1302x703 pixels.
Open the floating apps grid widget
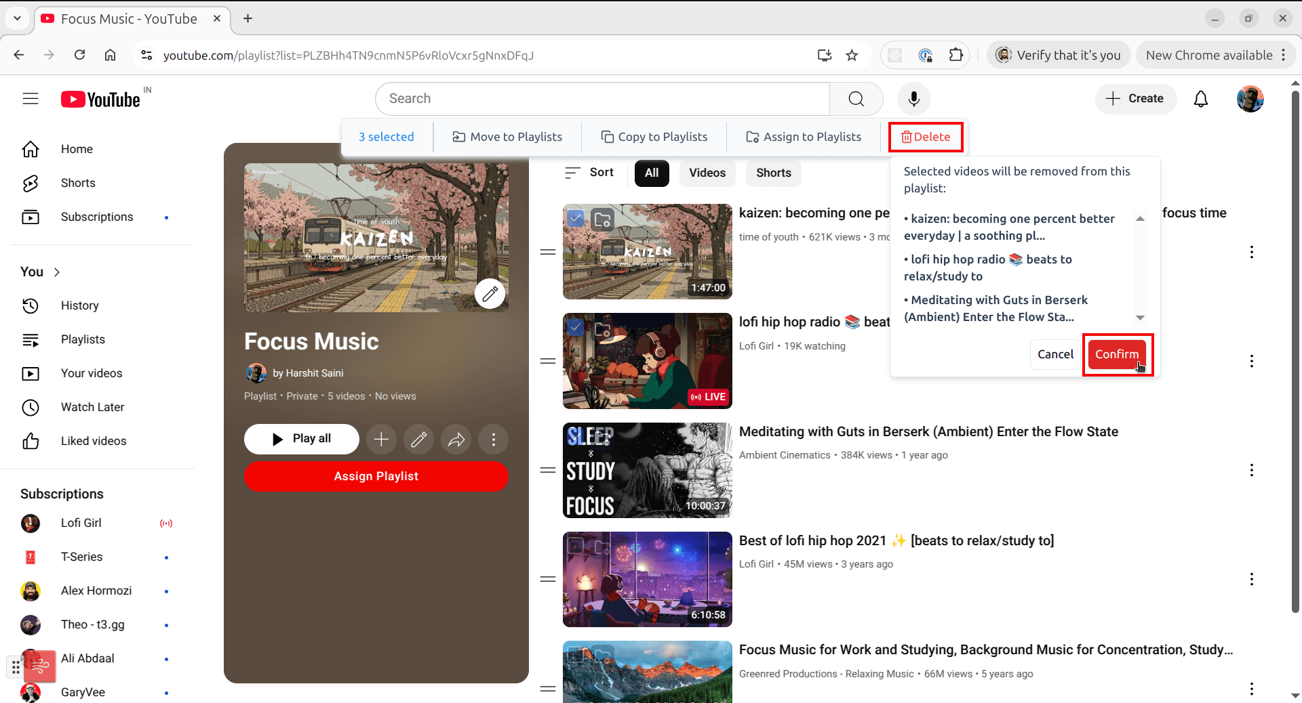[x=15, y=667]
